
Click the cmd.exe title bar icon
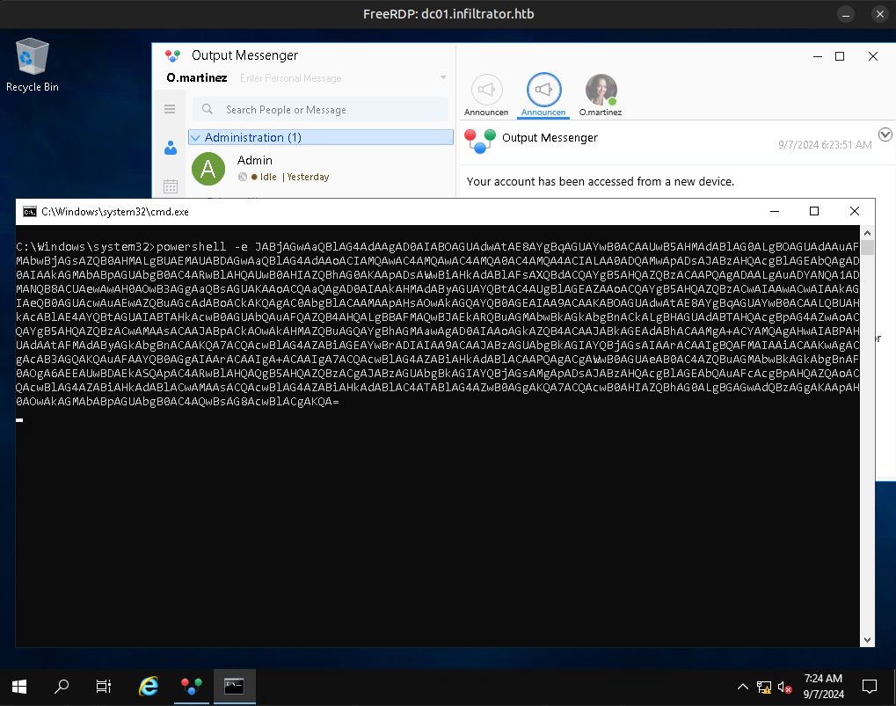[x=30, y=212]
